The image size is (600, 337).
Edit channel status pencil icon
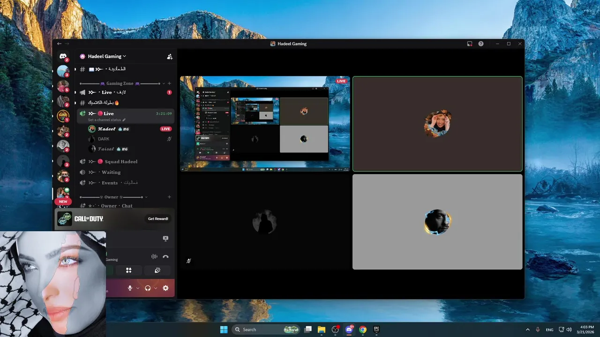(124, 120)
